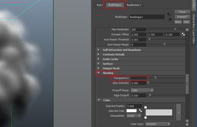Adjust the Auto Resize Margin slider

164,44
